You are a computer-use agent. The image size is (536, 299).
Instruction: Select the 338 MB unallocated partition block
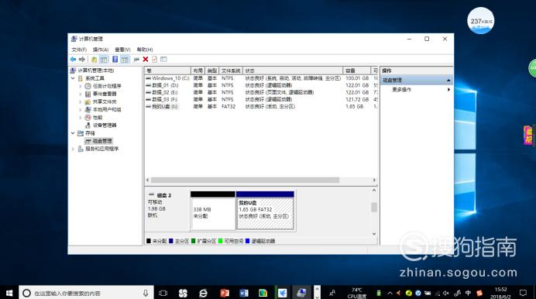[x=213, y=211]
